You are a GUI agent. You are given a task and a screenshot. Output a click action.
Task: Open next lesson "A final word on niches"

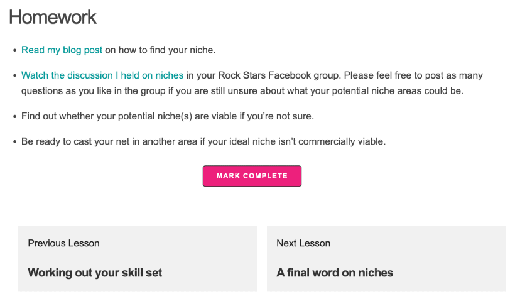[335, 273]
